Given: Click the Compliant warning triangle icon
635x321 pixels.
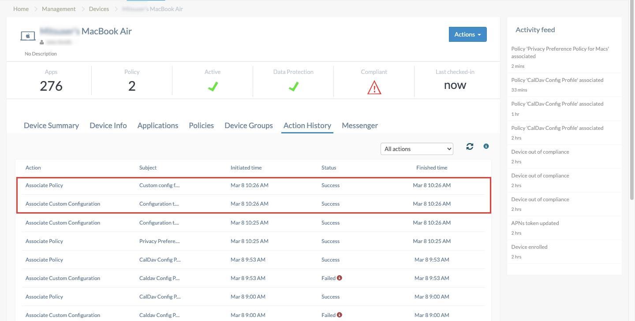Looking at the screenshot, I should 374,87.
